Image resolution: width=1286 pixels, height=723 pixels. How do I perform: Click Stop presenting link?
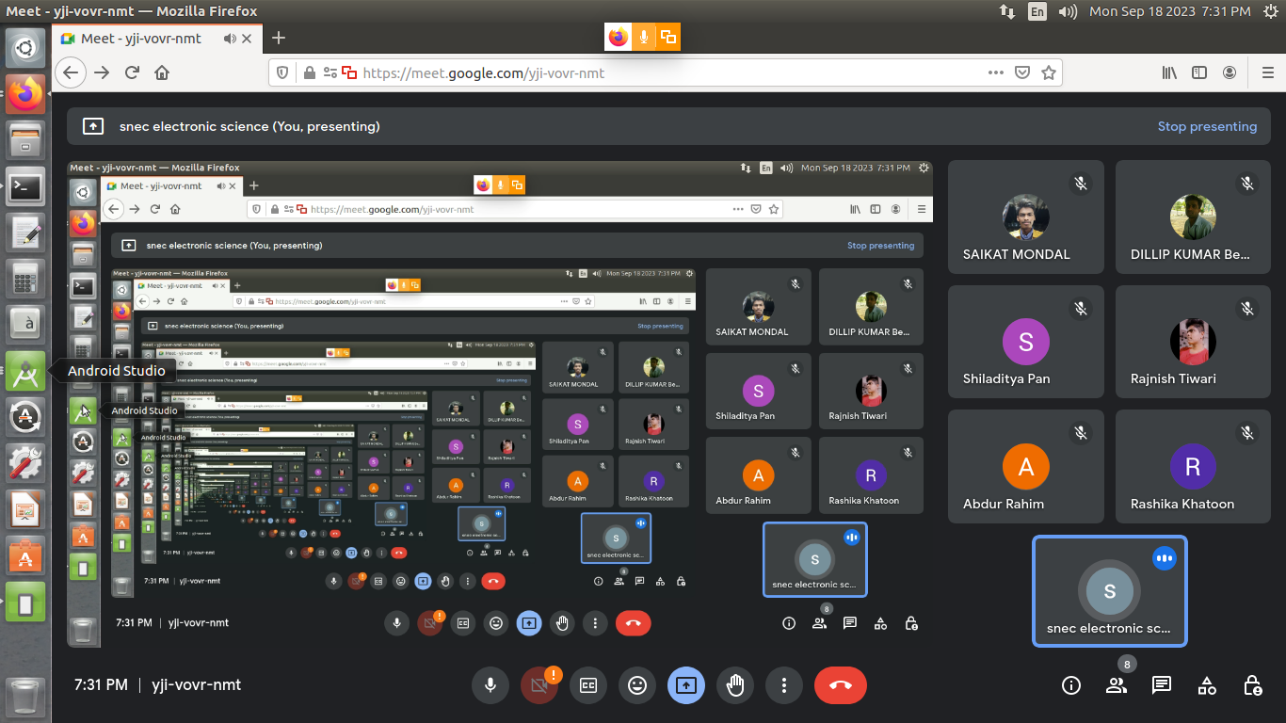[x=1207, y=126]
